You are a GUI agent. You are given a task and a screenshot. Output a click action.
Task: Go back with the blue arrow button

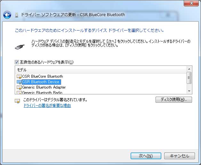click(x=7, y=15)
